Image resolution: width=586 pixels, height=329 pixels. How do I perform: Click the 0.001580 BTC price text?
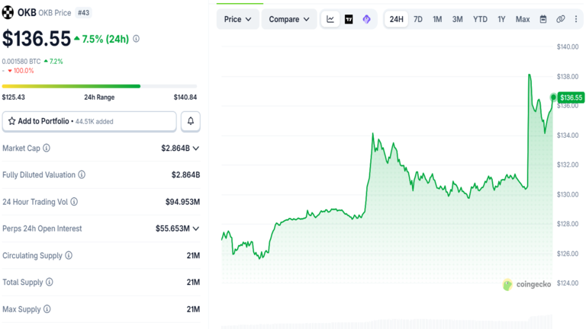tap(21, 62)
